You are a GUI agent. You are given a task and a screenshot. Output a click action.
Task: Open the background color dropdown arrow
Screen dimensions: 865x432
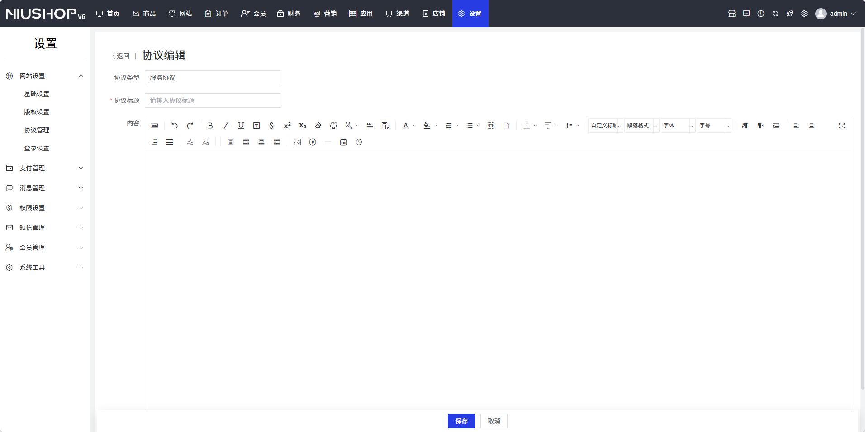click(436, 126)
